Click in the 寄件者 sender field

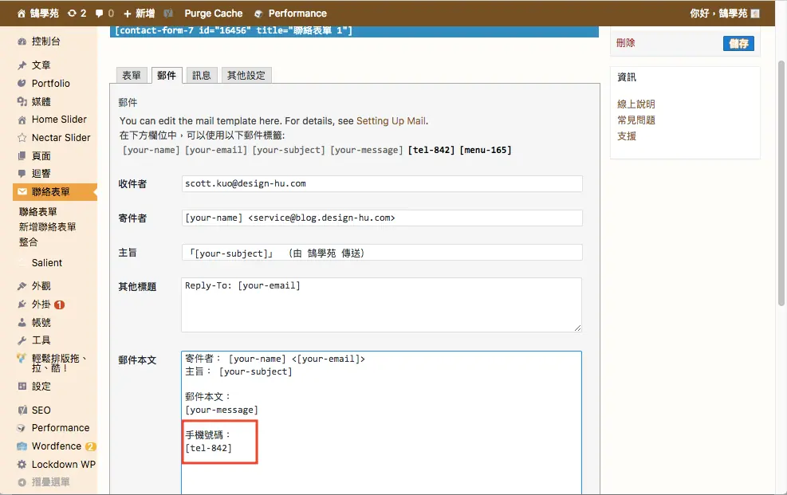click(x=382, y=218)
